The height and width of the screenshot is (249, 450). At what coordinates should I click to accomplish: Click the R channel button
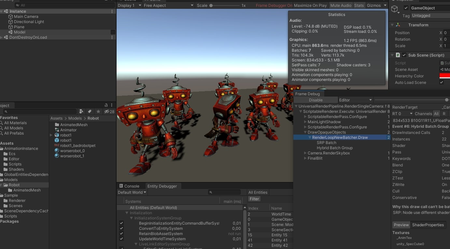[444, 114]
